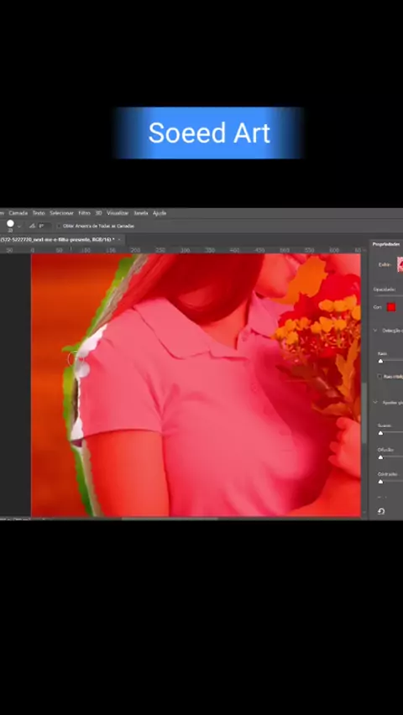Click the red Cor overlay swatch
Screen dimensions: 403x715
coord(391,307)
